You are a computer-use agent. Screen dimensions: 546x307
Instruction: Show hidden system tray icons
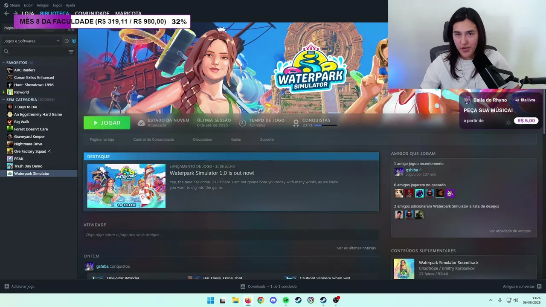click(491, 300)
